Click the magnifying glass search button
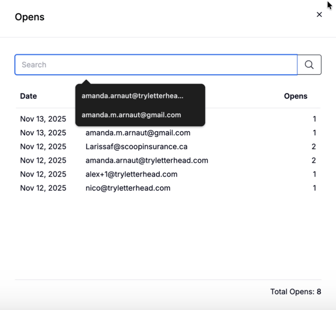 pos(309,64)
